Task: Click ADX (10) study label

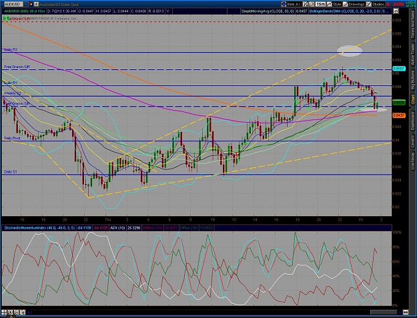Action: (x=118, y=228)
